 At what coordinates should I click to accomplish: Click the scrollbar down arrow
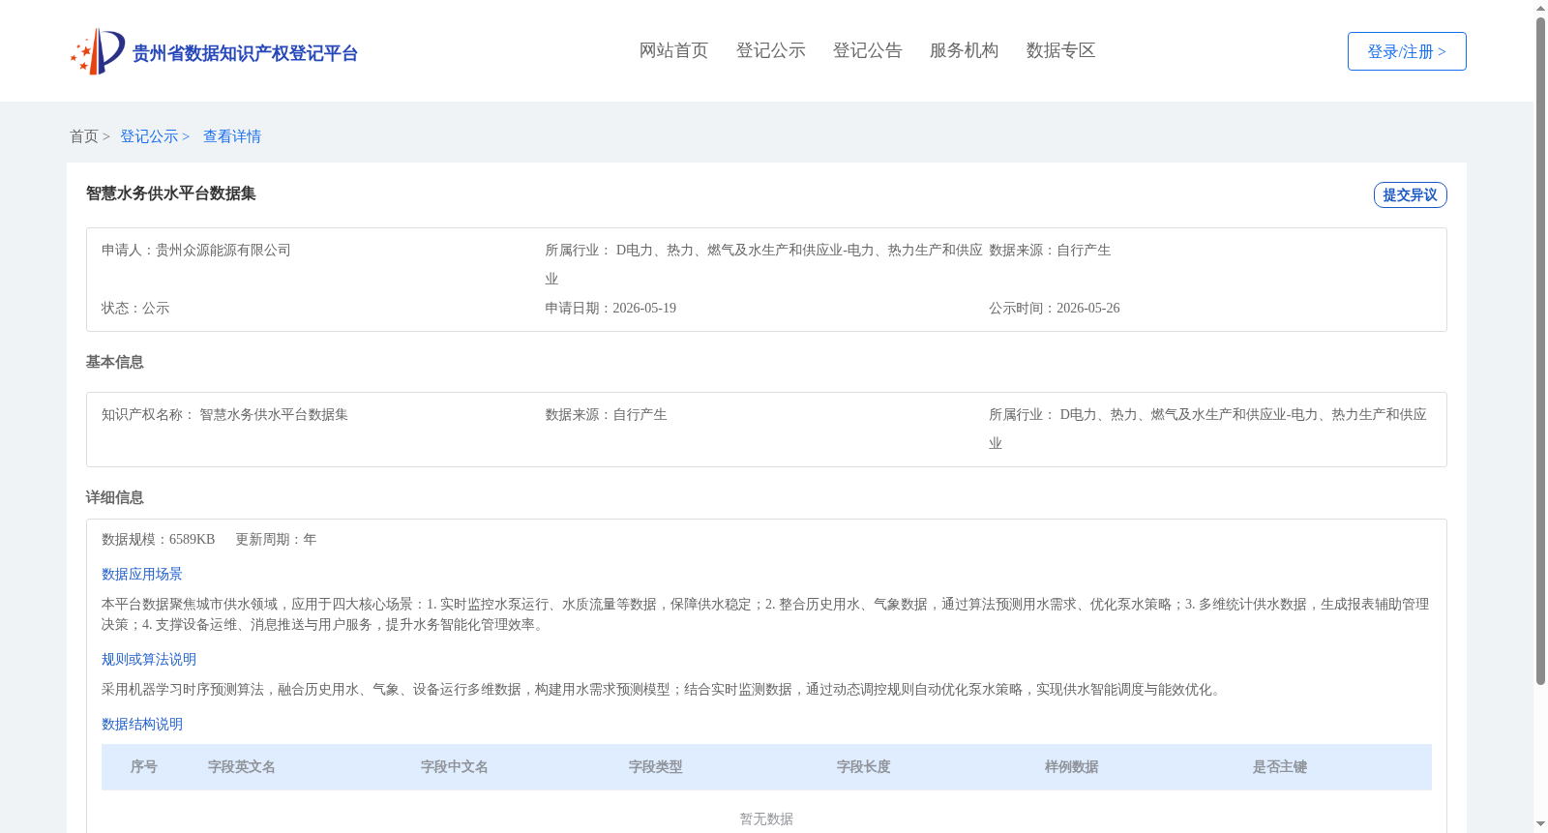[1540, 824]
